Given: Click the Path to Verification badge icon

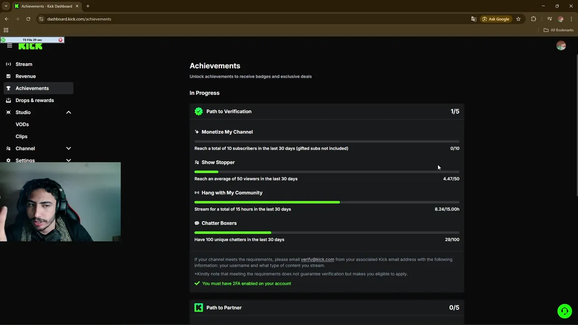Looking at the screenshot, I should pos(199,111).
